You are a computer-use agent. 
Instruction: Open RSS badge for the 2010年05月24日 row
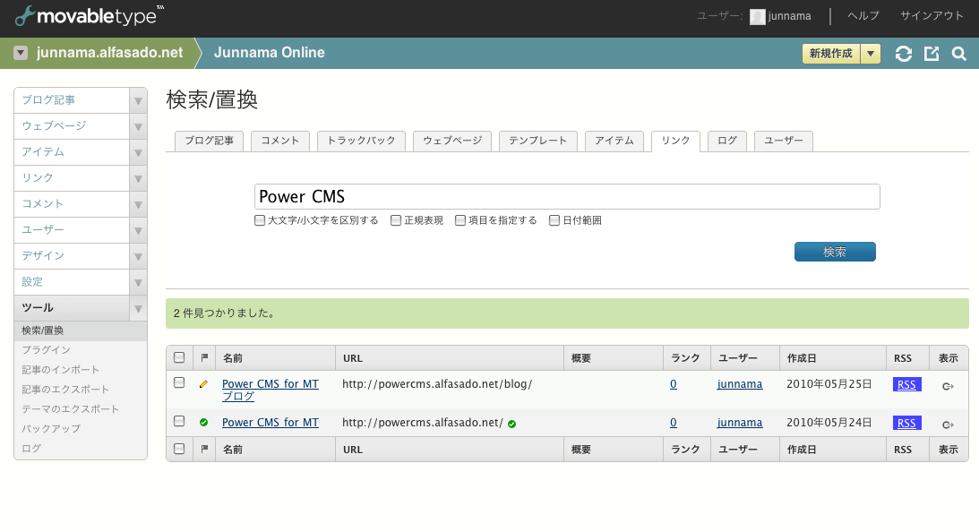coord(906,424)
